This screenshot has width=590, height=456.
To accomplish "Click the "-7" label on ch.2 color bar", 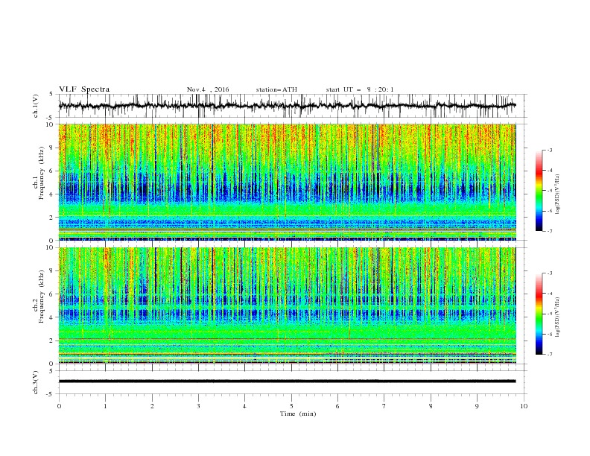I will coord(550,355).
